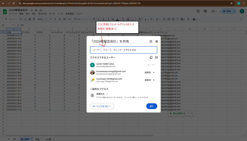This screenshot has width=247, height=141.
Task: Create a filter funnel icon
Action: point(178,19)
